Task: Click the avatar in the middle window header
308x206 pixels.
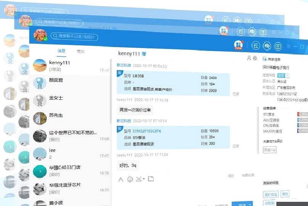Action: pos(25,21)
